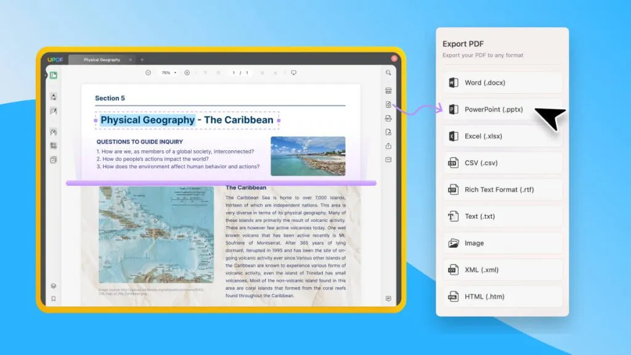
Task: Open the 75% zoom level dropdown
Action: coord(169,73)
